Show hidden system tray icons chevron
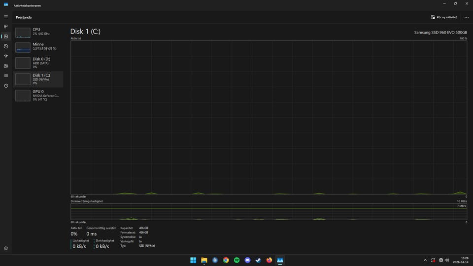 (x=425, y=260)
